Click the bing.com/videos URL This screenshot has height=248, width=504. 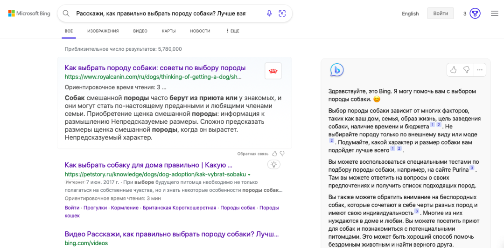(x=86, y=243)
